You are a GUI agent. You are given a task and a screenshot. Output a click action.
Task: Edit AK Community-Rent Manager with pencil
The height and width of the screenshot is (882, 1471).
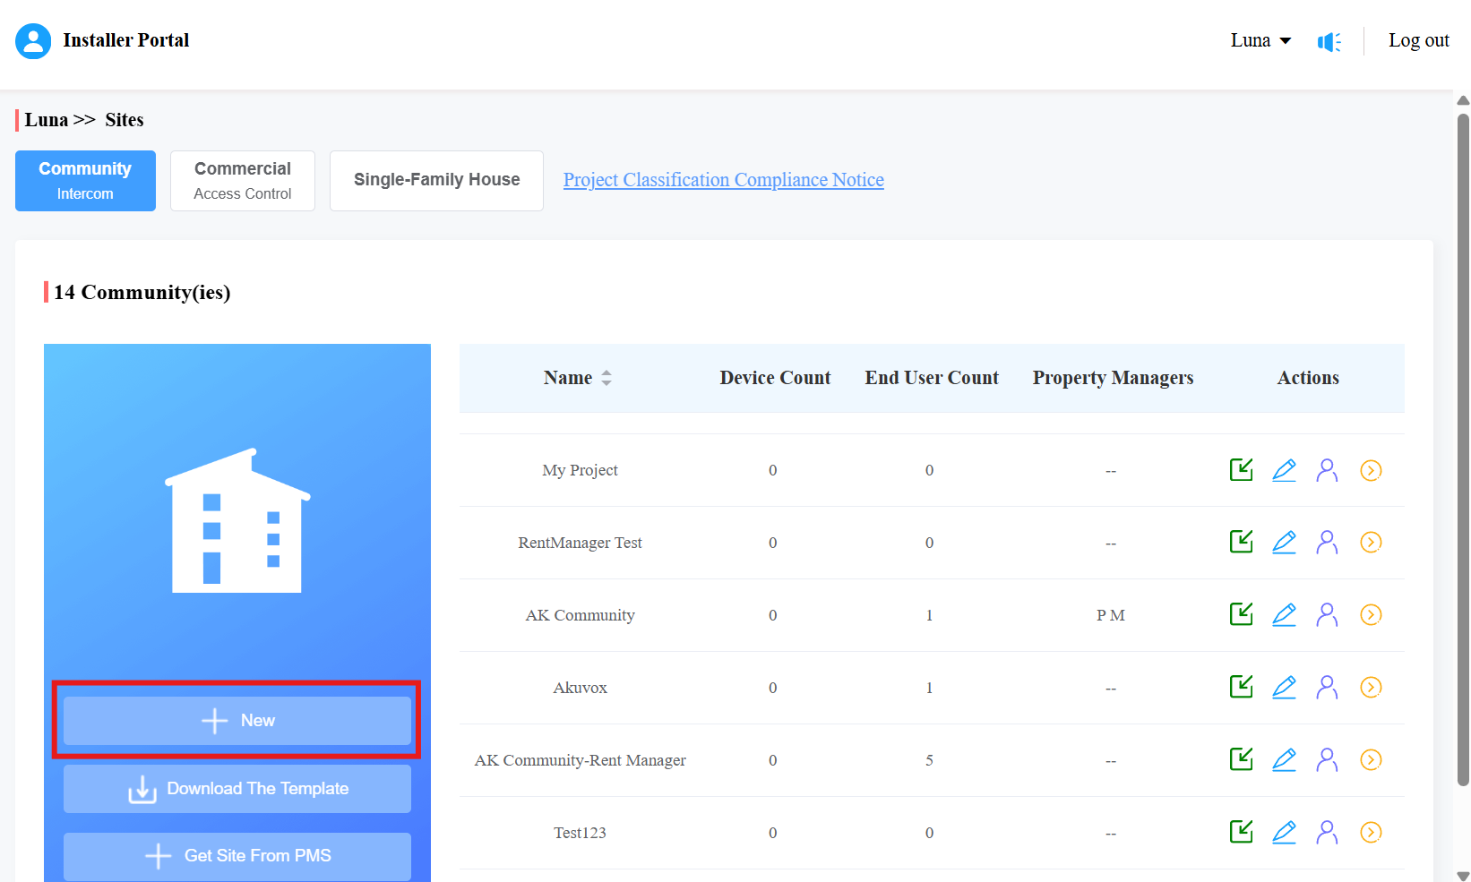1284,760
